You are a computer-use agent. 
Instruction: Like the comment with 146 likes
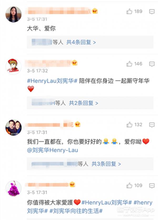[129, 64]
